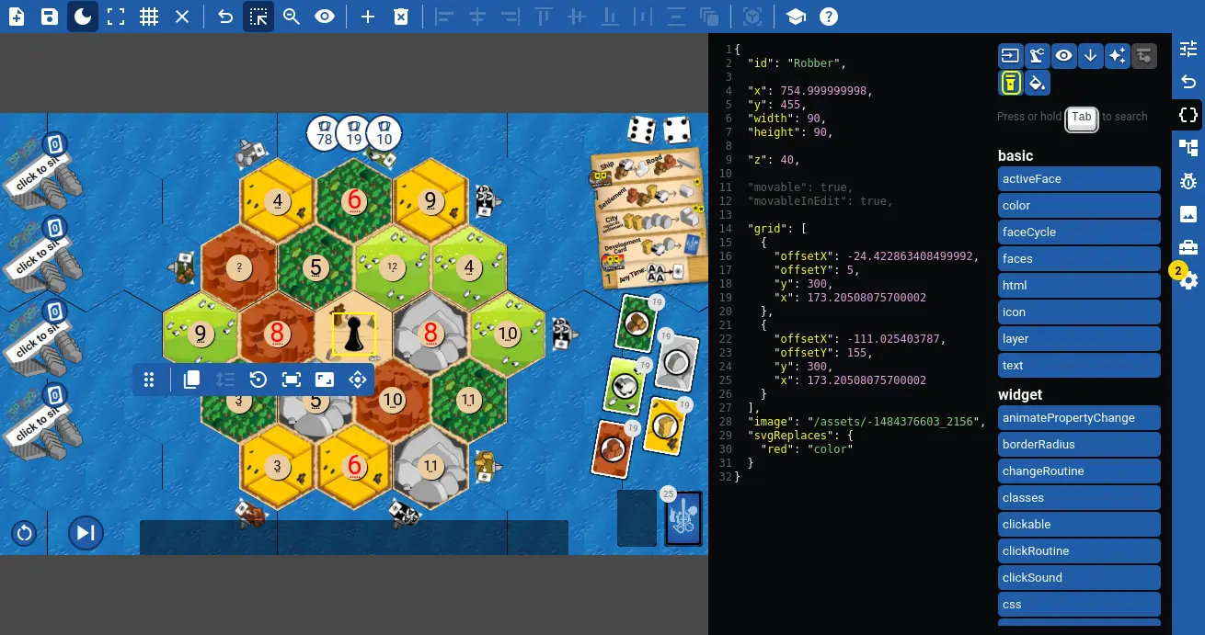Add a new widget with plus icon

(368, 17)
